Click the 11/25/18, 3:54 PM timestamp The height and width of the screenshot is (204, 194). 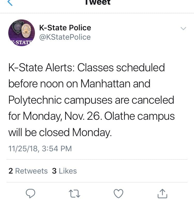pyautogui.click(x=40, y=149)
